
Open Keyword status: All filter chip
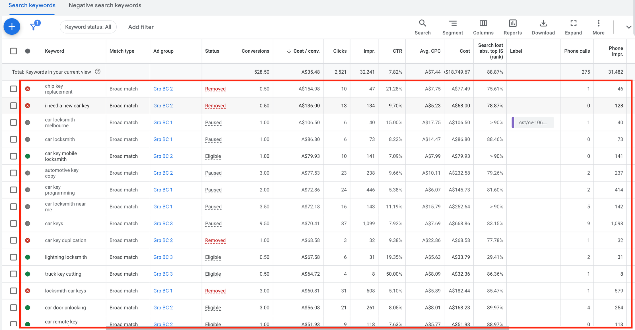(88, 27)
